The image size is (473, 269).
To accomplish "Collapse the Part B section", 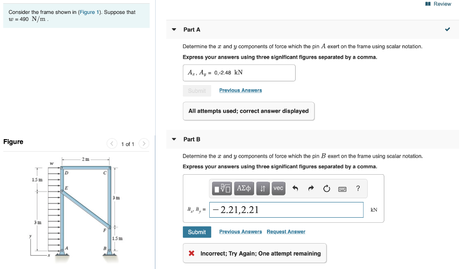I will pos(174,139).
